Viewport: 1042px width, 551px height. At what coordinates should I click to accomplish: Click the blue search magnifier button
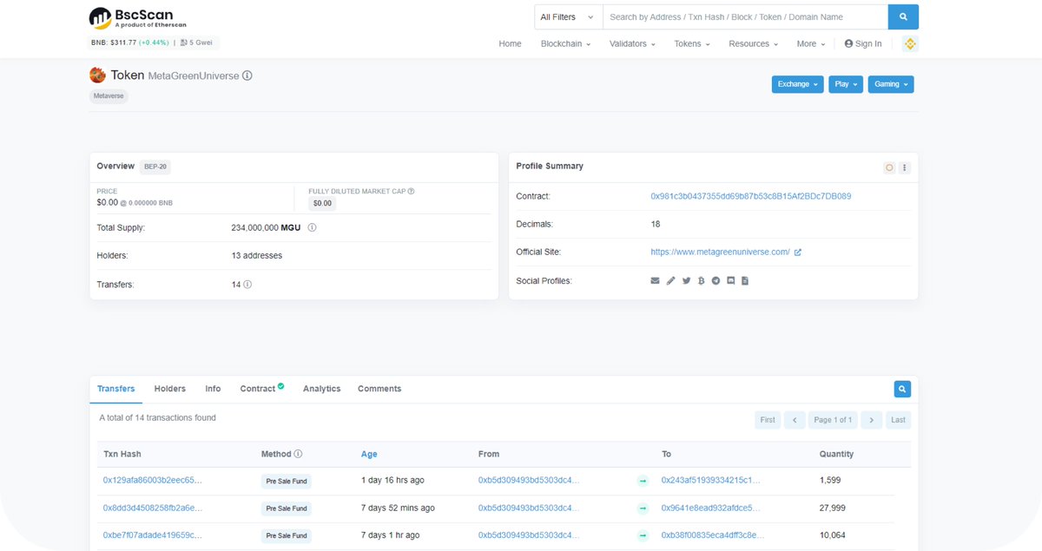(903, 16)
